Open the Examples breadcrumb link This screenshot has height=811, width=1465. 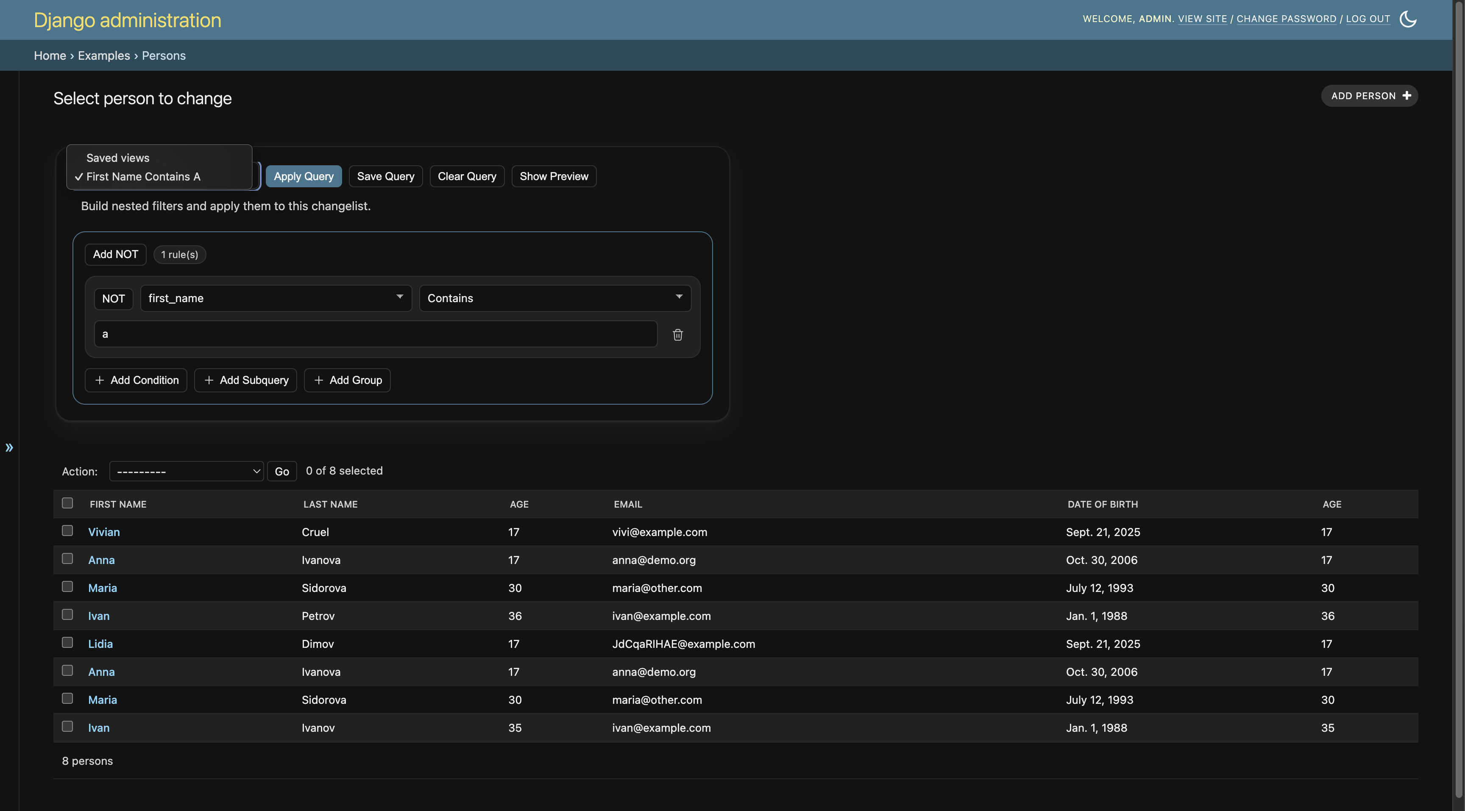pyautogui.click(x=104, y=56)
